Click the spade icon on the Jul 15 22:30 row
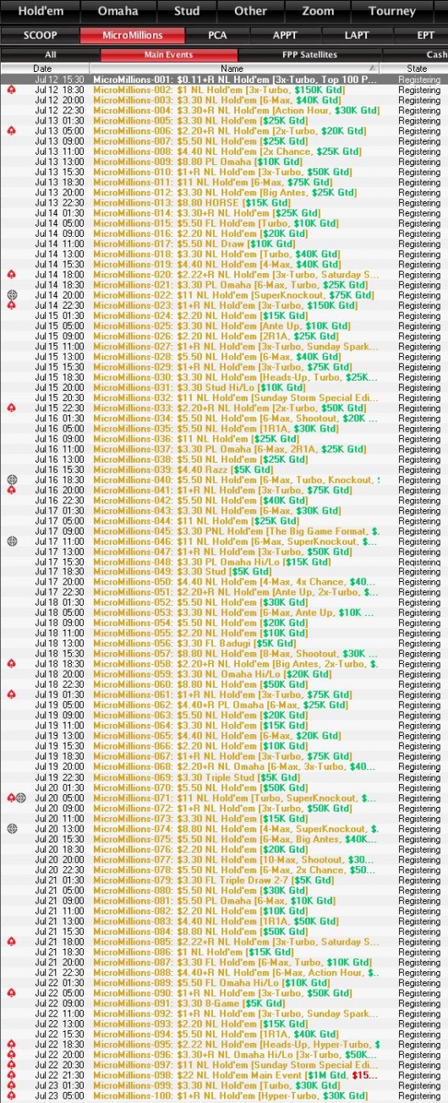This screenshot has width=448, height=1103. [x=11, y=408]
